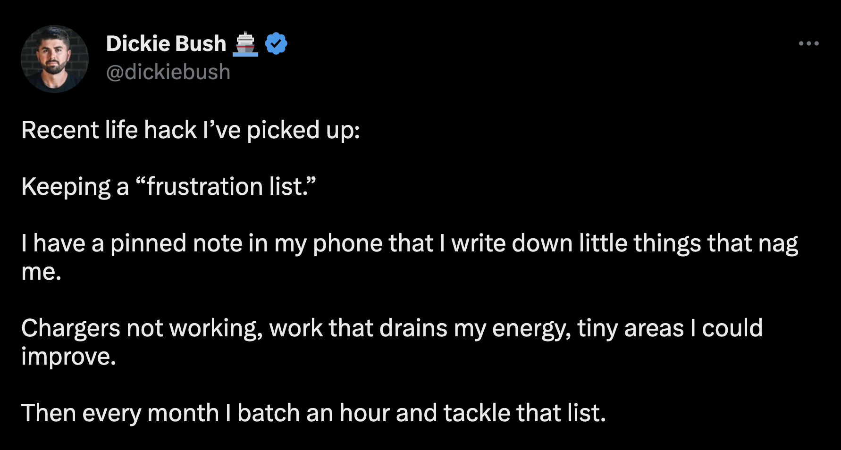Visit Dickie Bush's profile via the name link
The height and width of the screenshot is (450, 841).
pos(165,43)
